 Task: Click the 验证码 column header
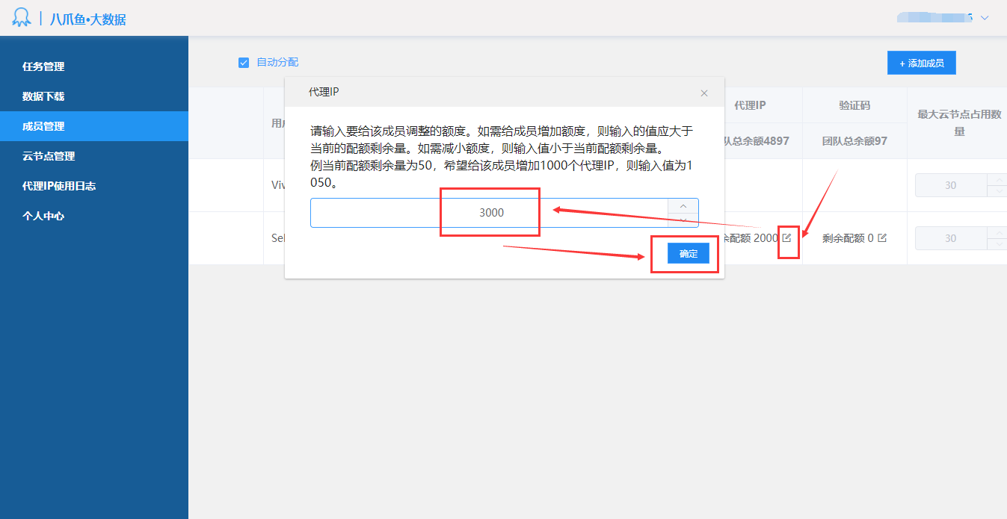pyautogui.click(x=854, y=105)
